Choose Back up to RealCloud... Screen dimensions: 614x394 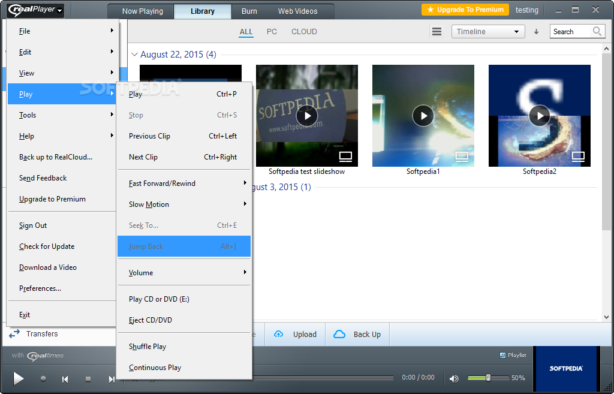[62, 157]
